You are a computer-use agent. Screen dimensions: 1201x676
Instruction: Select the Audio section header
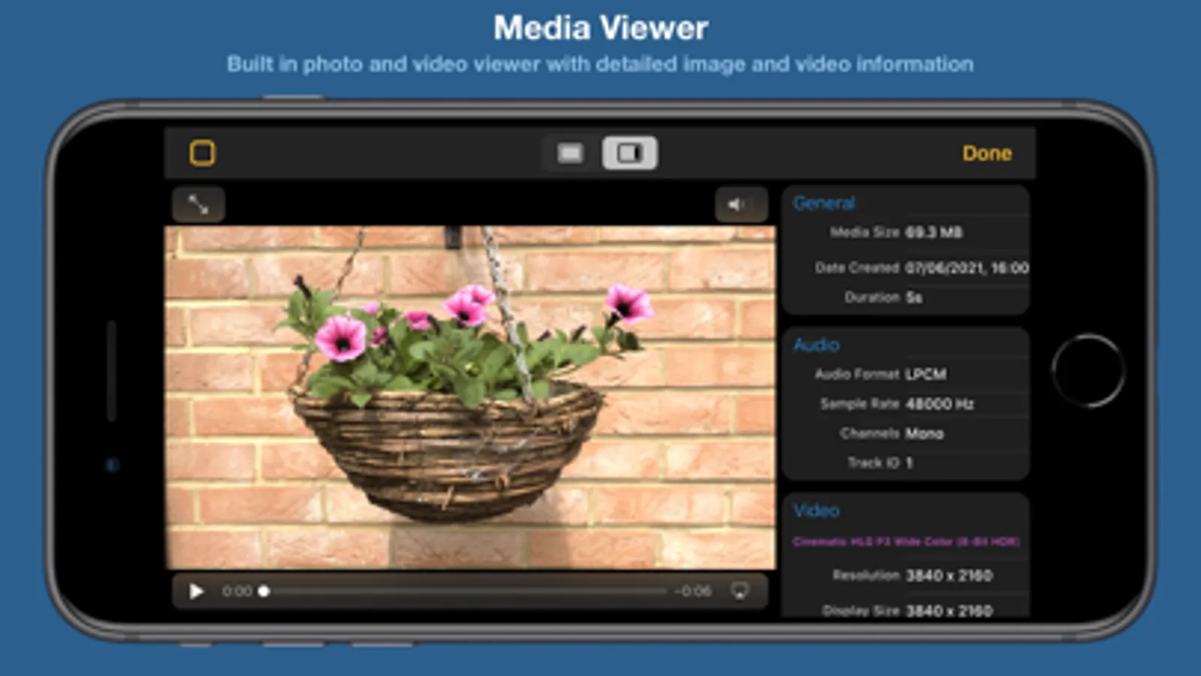816,345
